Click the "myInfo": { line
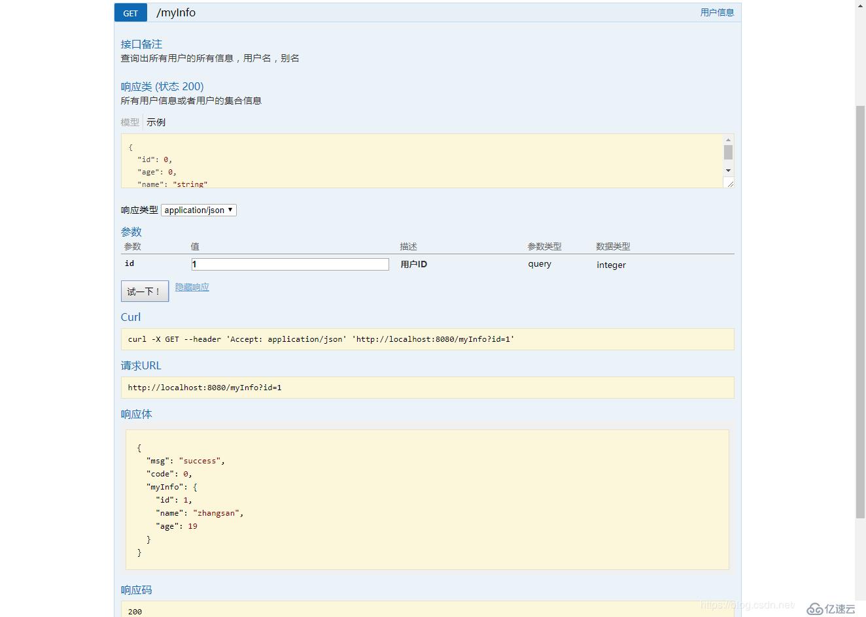Screen dimensions: 866x617 [x=172, y=487]
